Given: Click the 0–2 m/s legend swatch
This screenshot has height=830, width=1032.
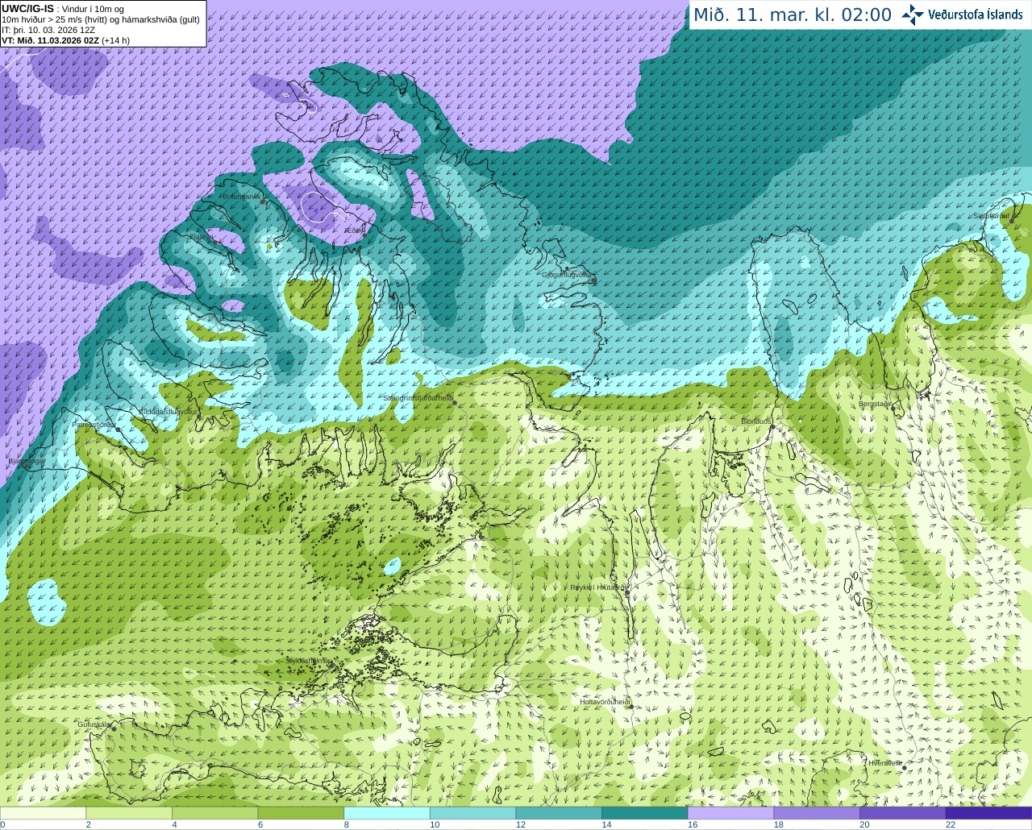Looking at the screenshot, I should tap(43, 813).
